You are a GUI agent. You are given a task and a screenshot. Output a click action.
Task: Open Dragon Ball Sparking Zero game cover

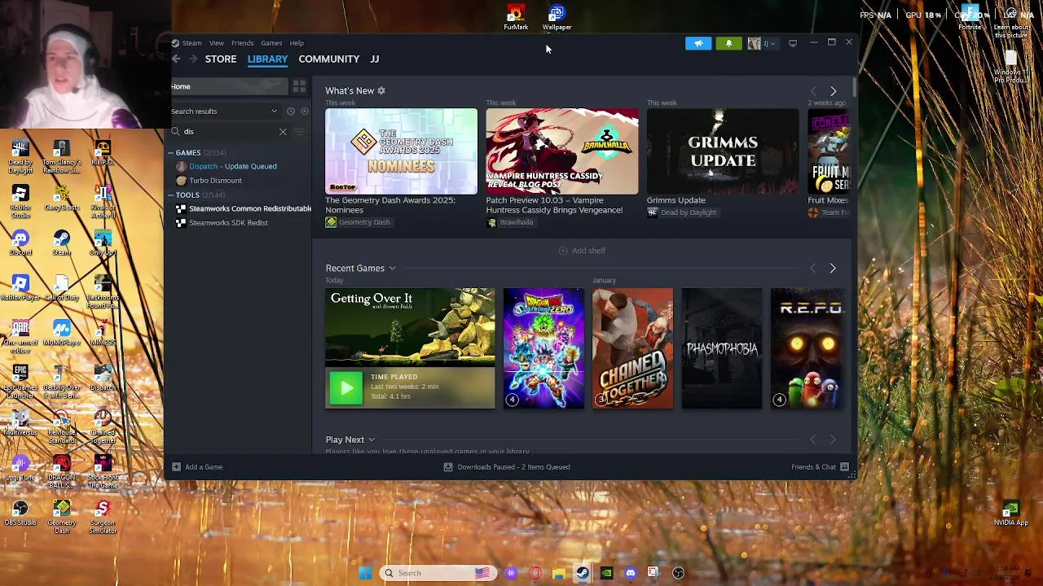click(x=544, y=348)
